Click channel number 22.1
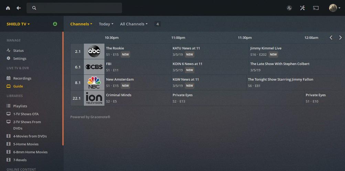345x171 pixels. click(77, 98)
